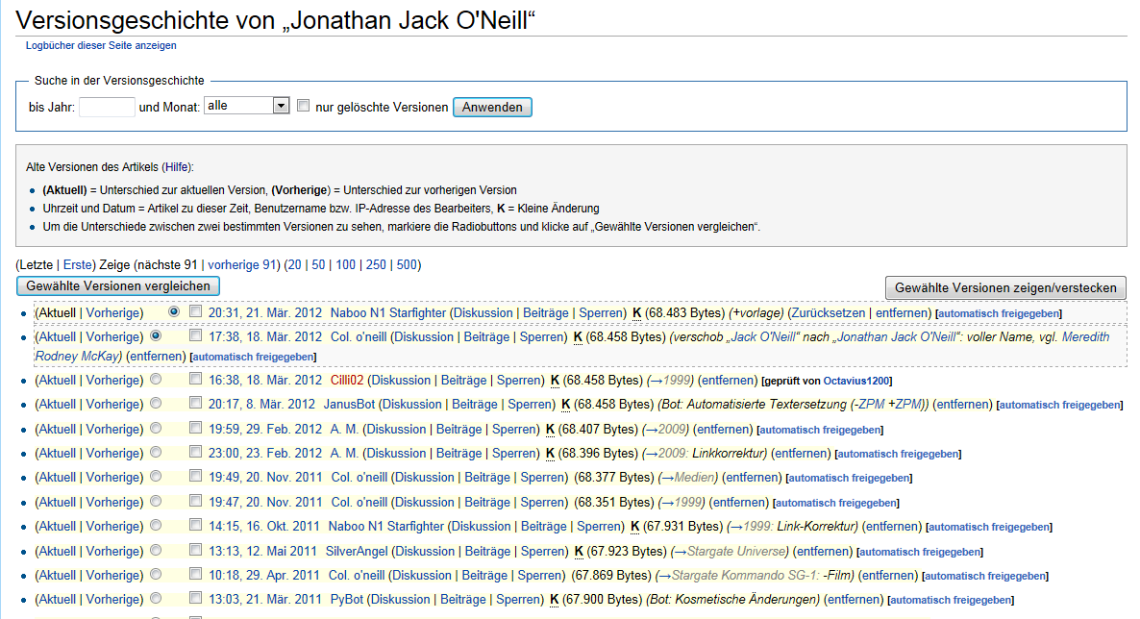Screen dimensions: 1140x619
Task: Open Octavius1200 reviewer link
Action: 858,382
